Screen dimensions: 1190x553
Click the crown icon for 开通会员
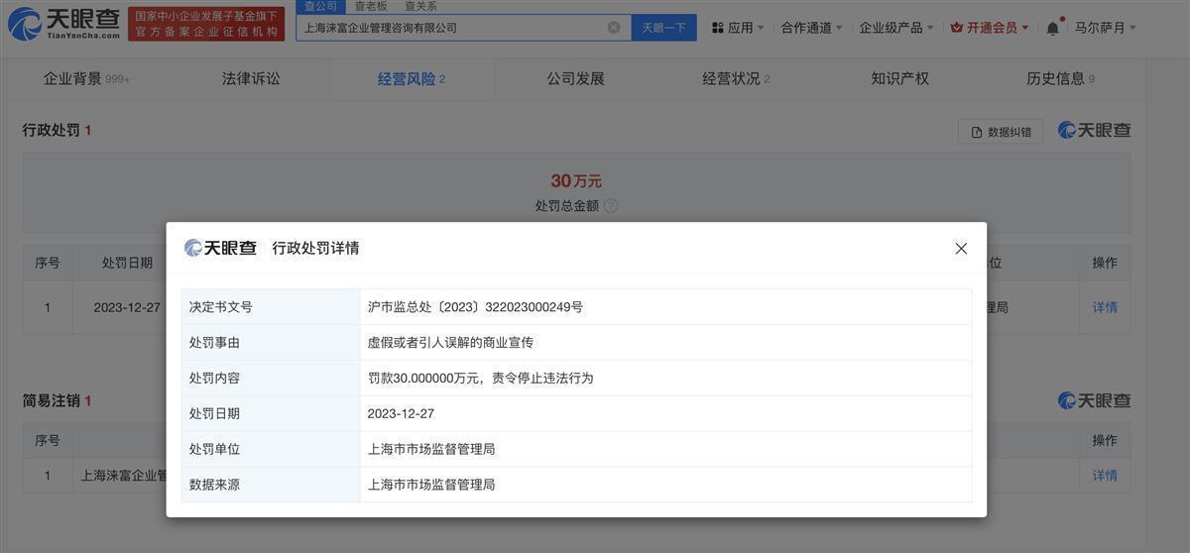[956, 28]
